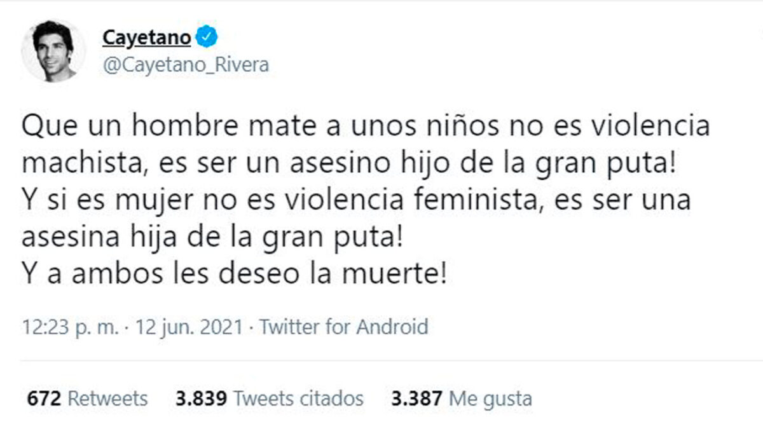Open the Tweets citados label
The width and height of the screenshot is (763, 429).
(298, 398)
